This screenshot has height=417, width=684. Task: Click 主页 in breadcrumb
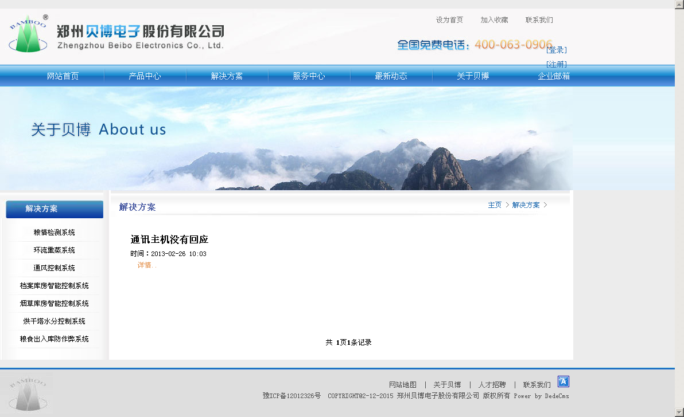point(494,205)
